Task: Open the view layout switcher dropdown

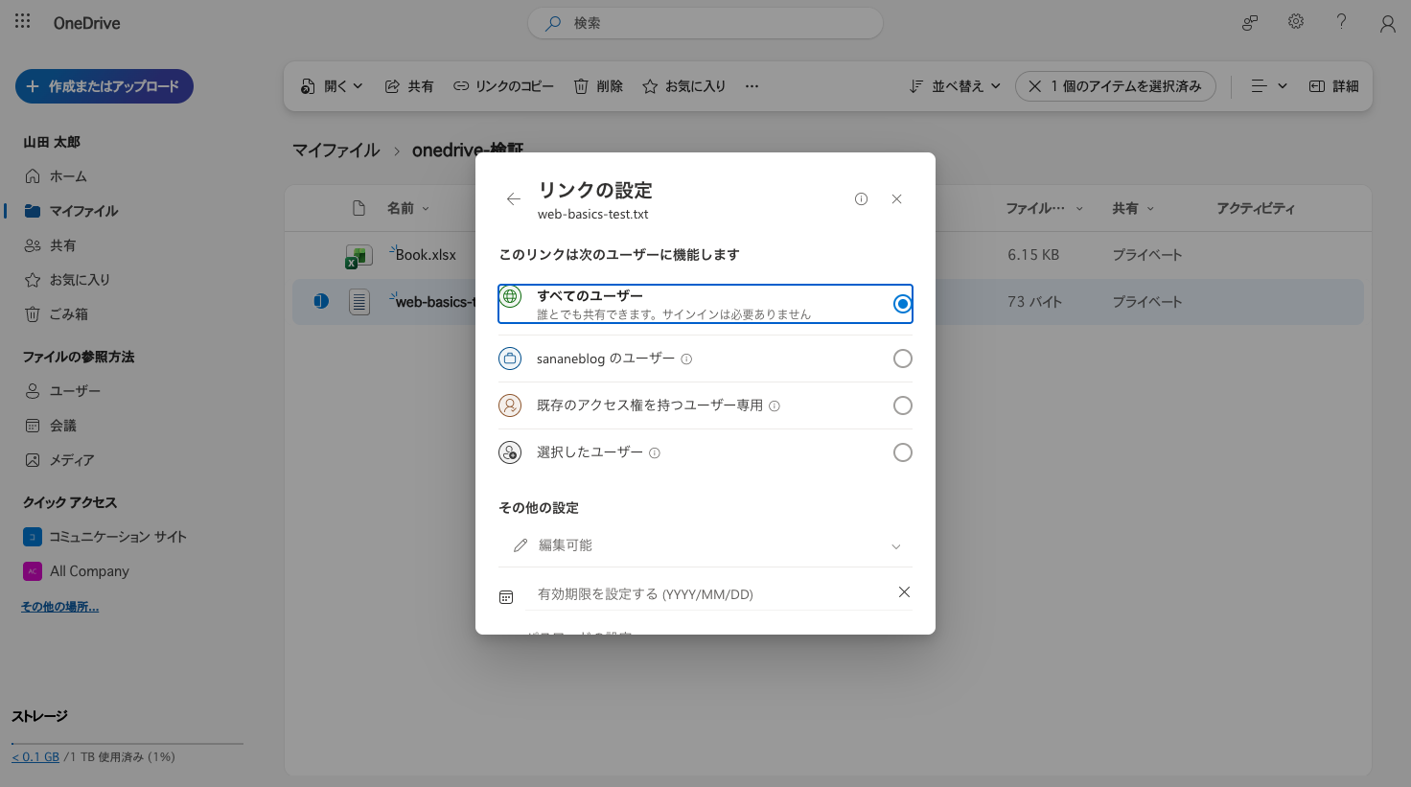Action: 1269,86
